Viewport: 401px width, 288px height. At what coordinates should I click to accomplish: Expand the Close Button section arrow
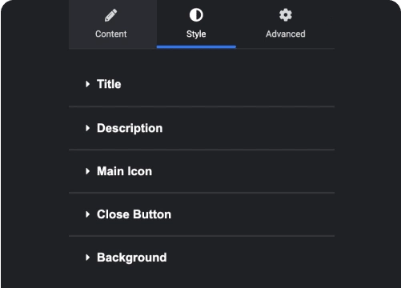click(87, 214)
